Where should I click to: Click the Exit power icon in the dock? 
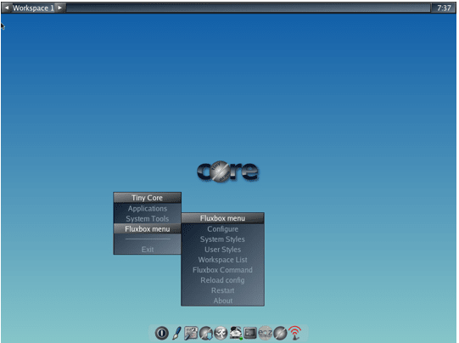[x=161, y=333]
